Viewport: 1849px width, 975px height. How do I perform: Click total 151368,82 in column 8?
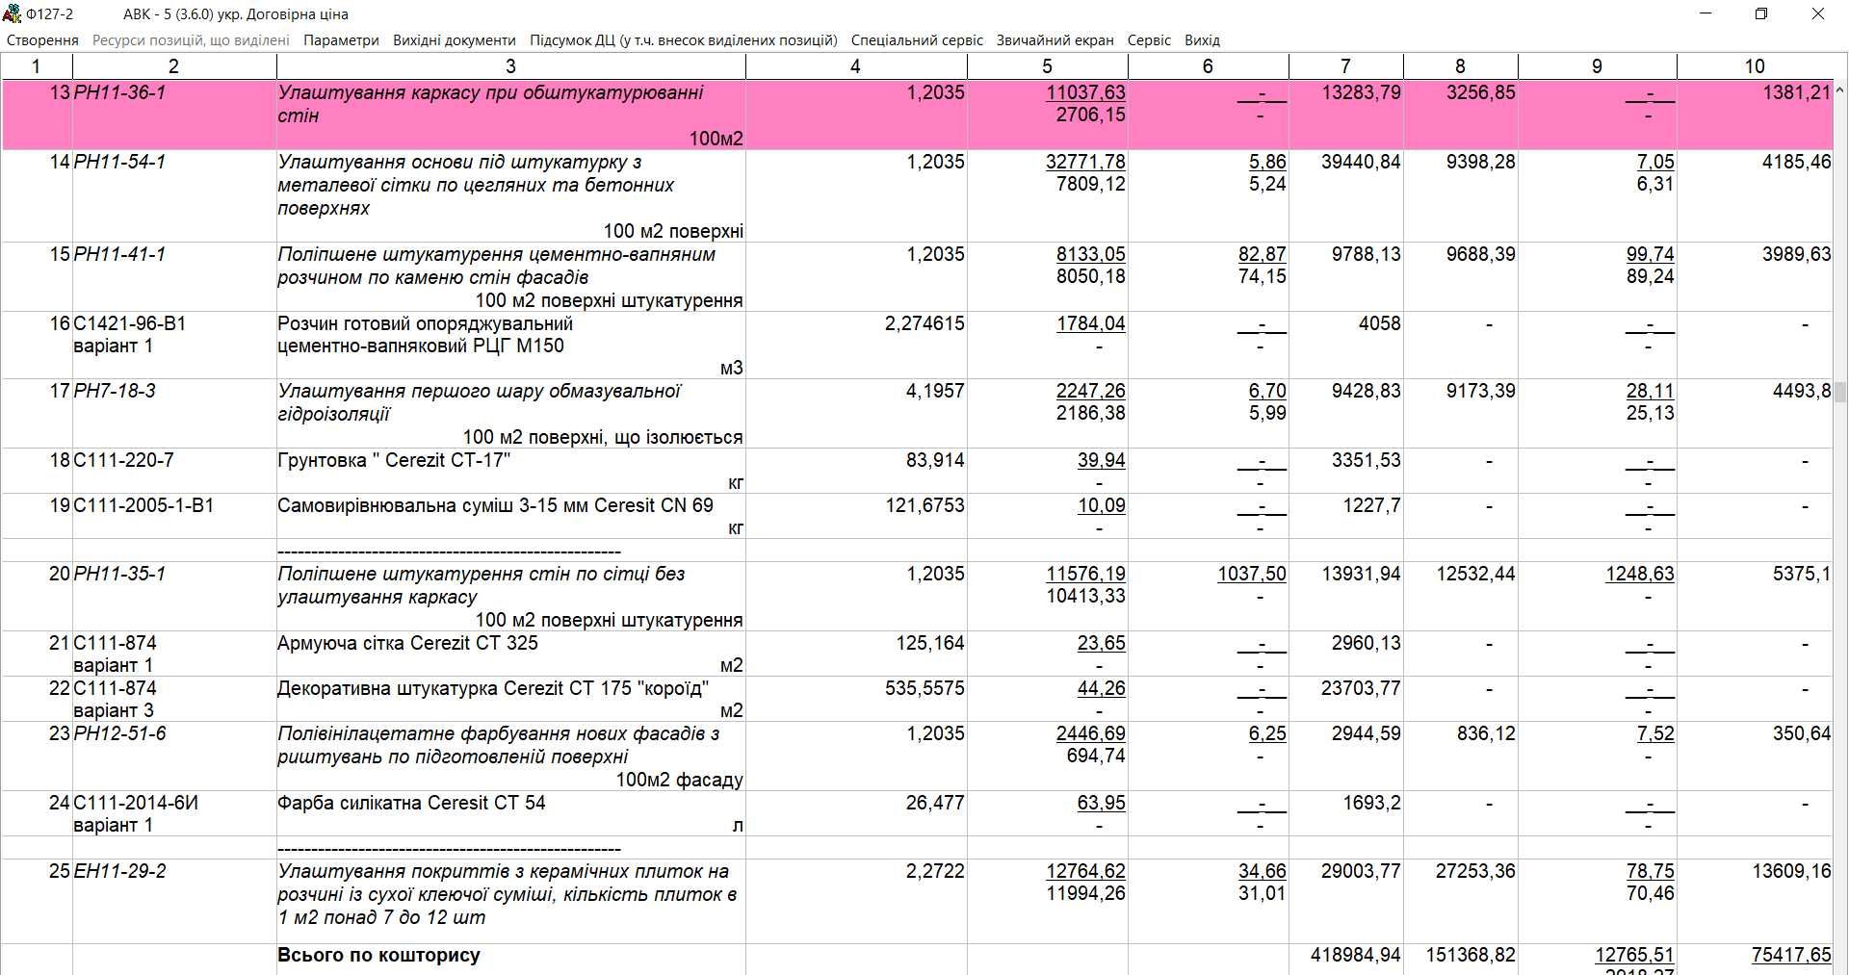(1471, 955)
